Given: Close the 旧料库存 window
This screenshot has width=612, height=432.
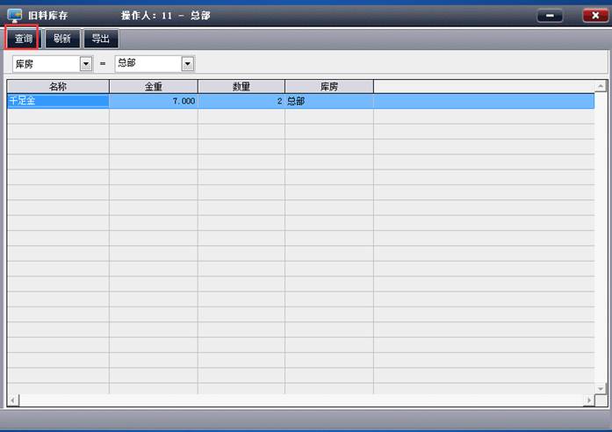Looking at the screenshot, I should (x=595, y=16).
